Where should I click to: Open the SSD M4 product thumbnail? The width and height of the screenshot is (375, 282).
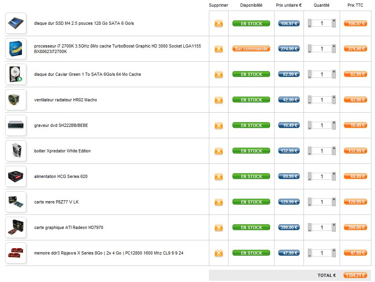pyautogui.click(x=16, y=23)
